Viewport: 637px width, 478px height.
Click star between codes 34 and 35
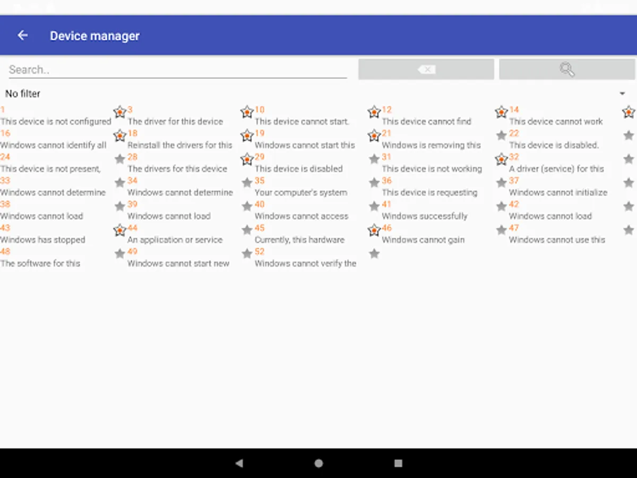[x=247, y=183]
